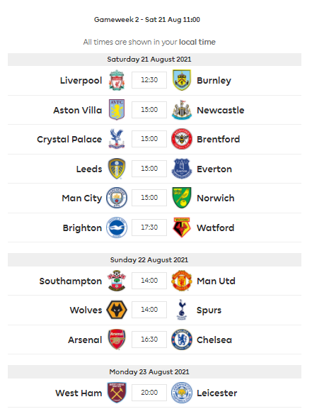
Task: Click the Liverpool club crest
Action: point(117,80)
